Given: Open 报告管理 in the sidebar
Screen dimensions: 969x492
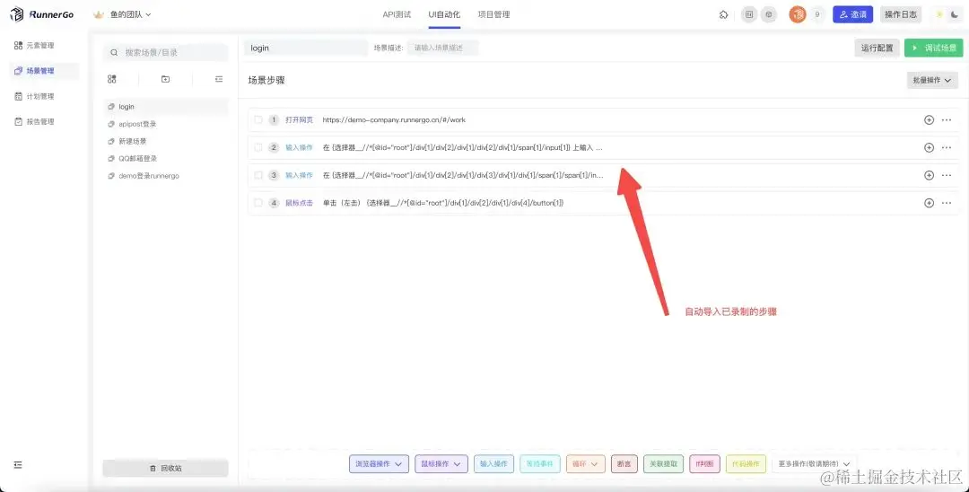Looking at the screenshot, I should point(44,122).
